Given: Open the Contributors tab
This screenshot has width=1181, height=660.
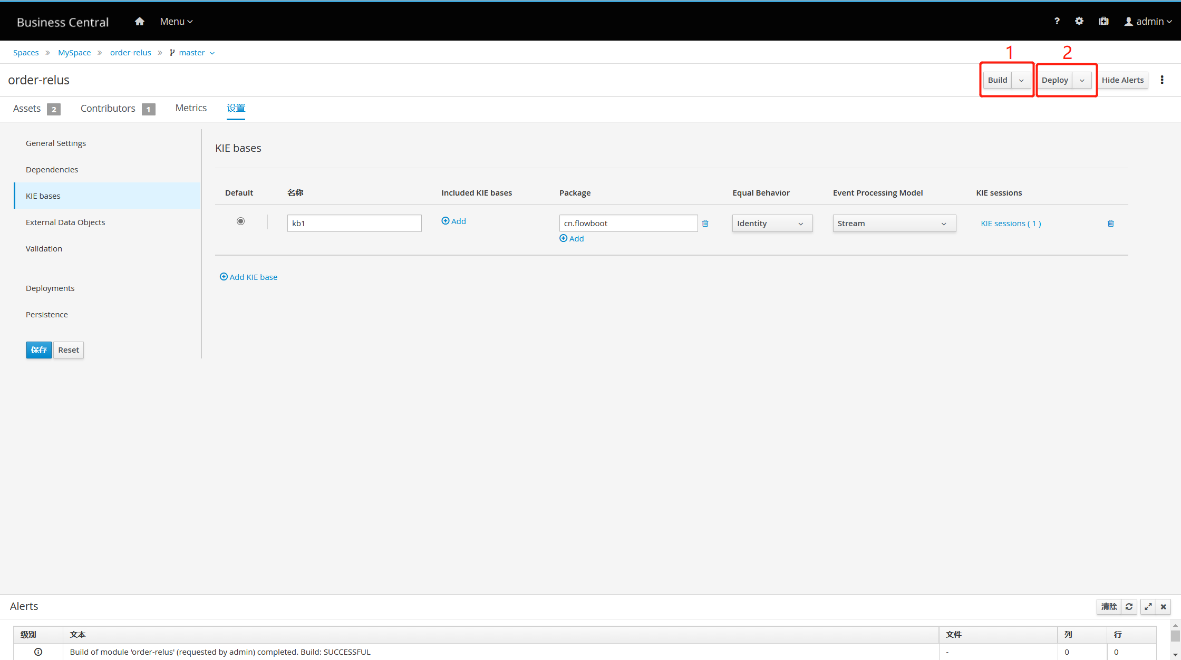Looking at the screenshot, I should pyautogui.click(x=108, y=108).
